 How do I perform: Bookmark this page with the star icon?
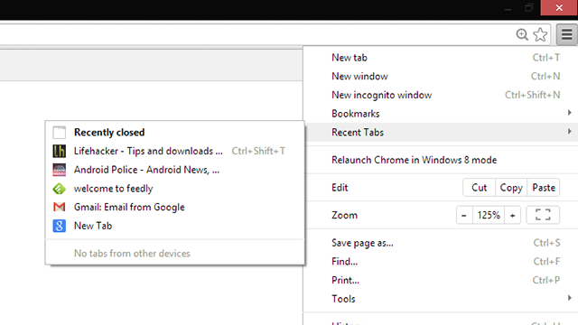(x=540, y=34)
